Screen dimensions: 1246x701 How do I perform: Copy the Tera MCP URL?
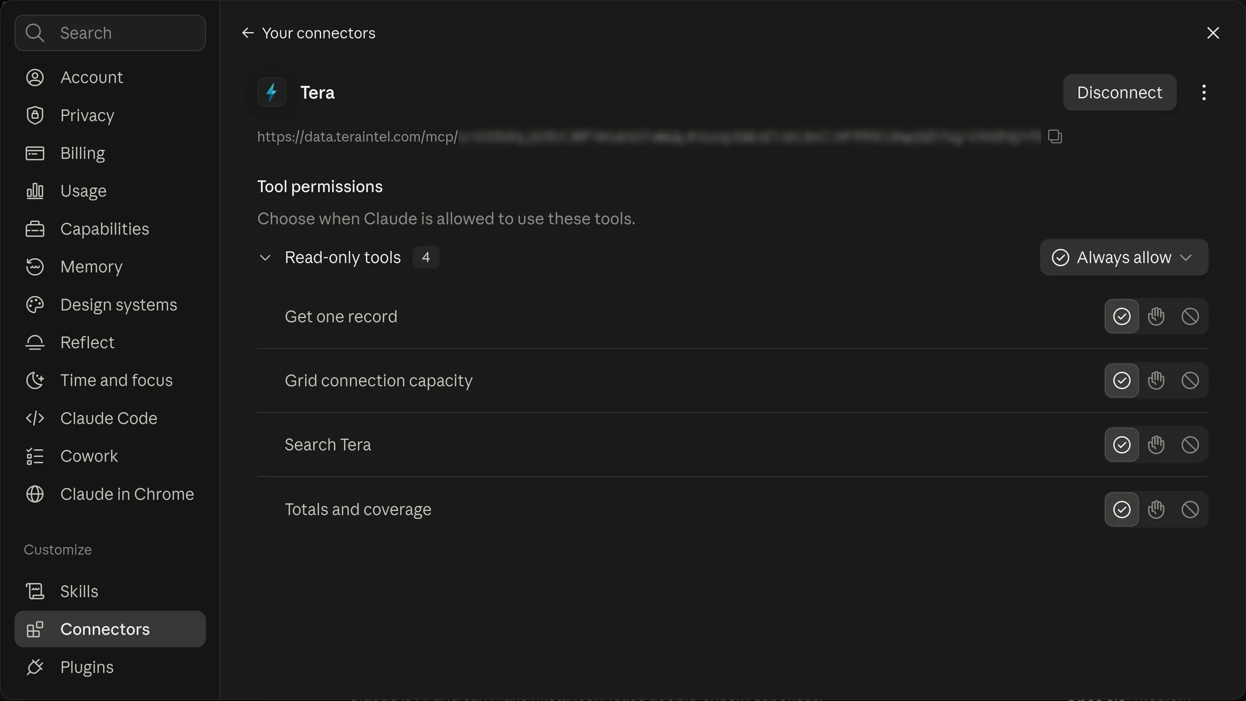pos(1054,137)
